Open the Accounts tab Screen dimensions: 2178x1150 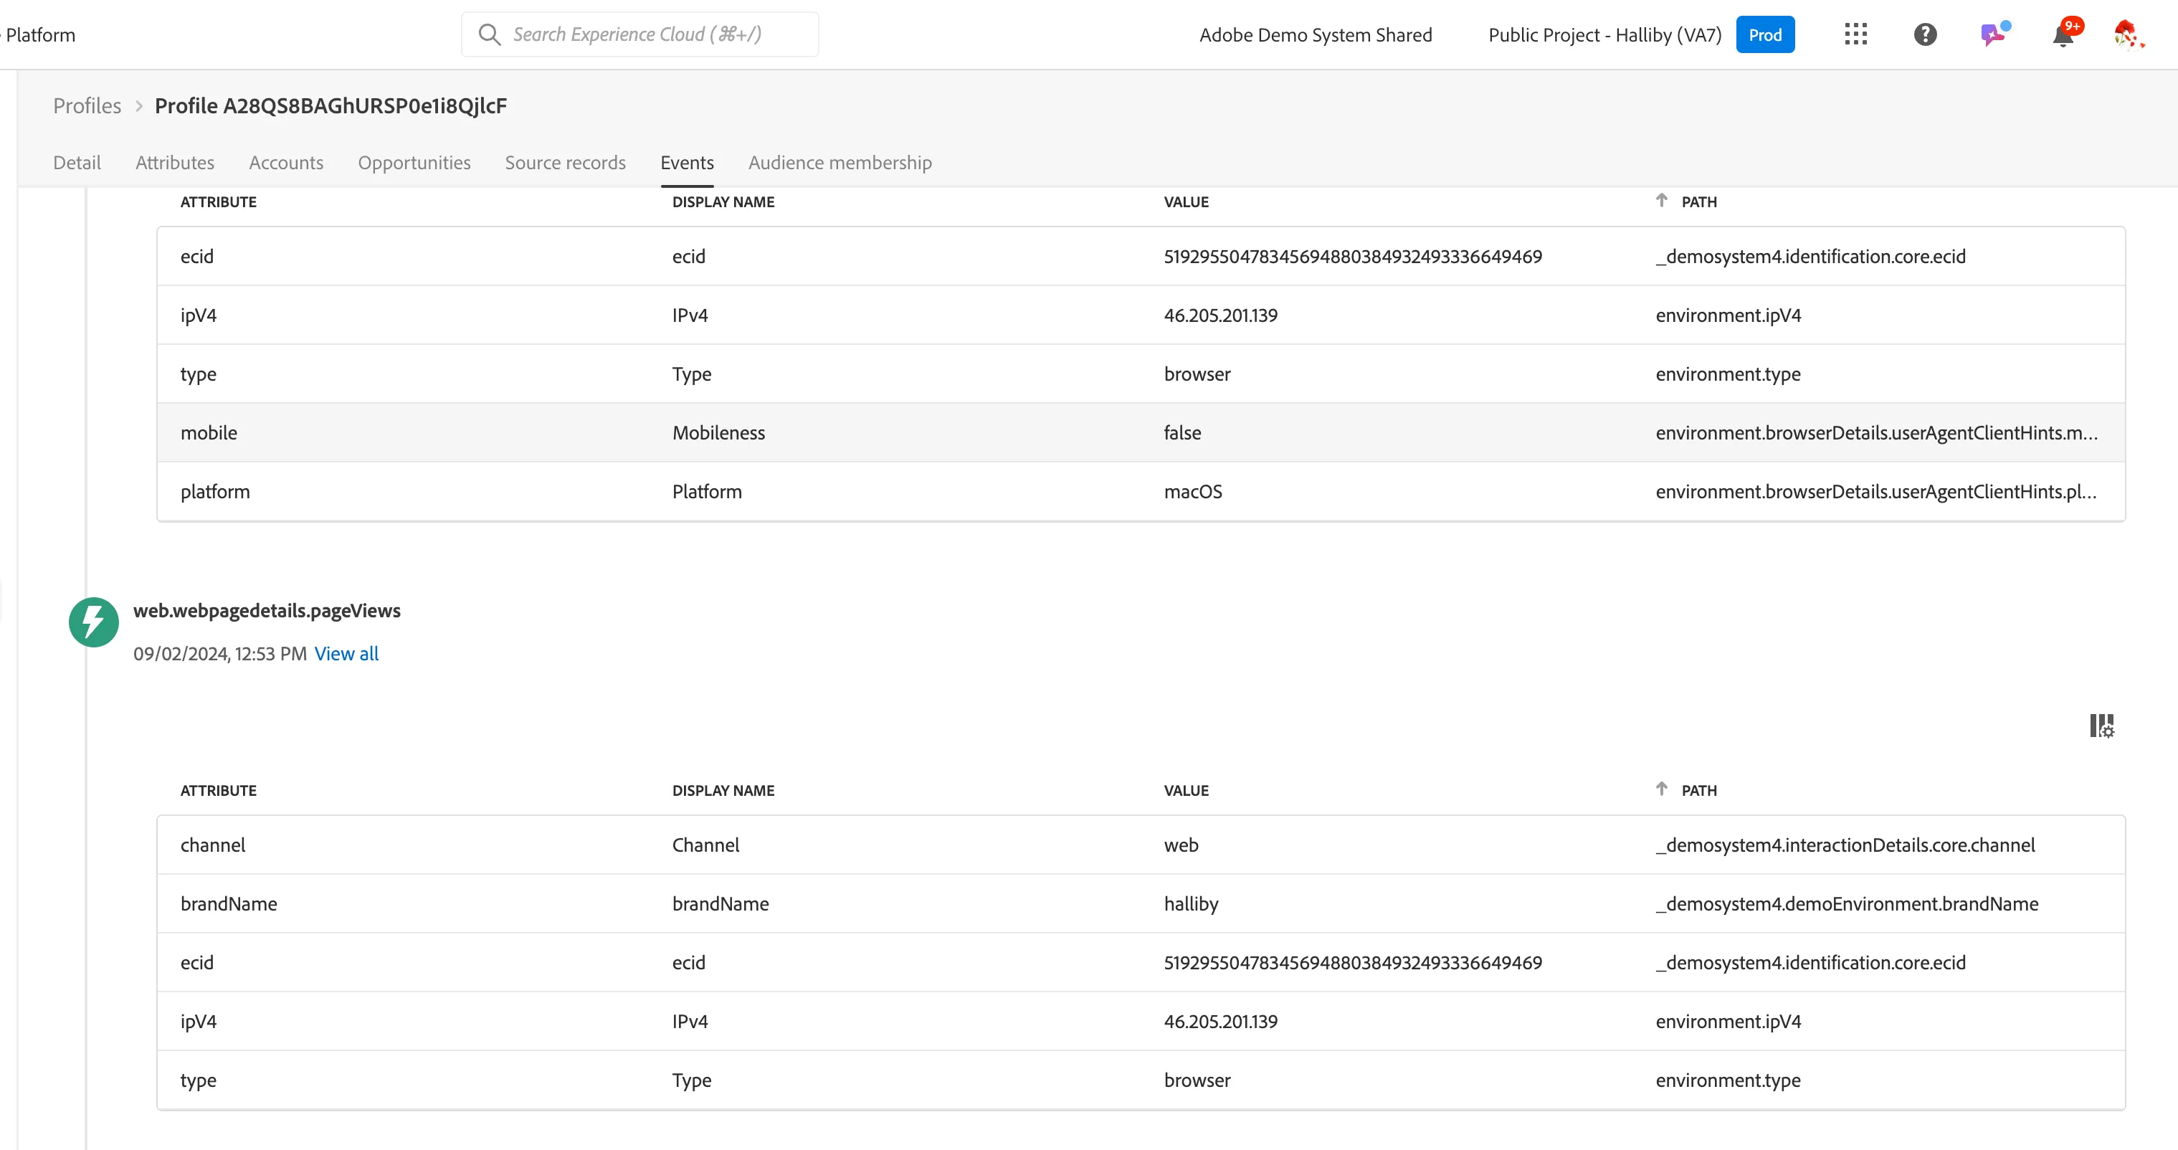tap(286, 162)
